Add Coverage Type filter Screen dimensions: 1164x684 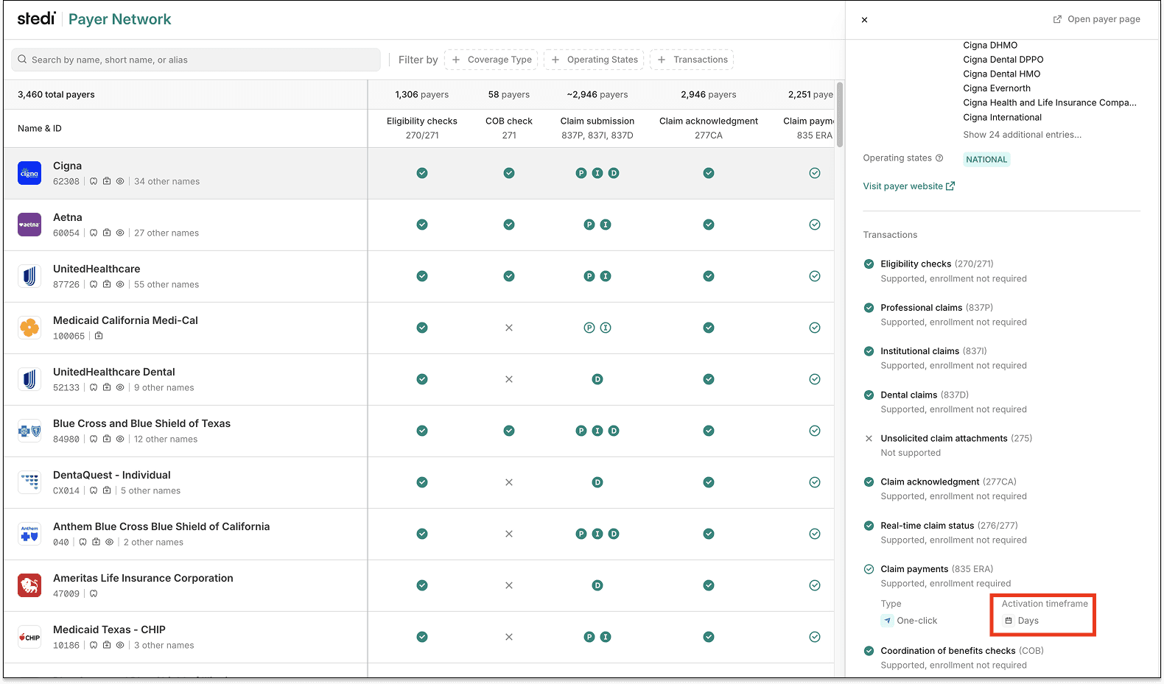pos(491,60)
